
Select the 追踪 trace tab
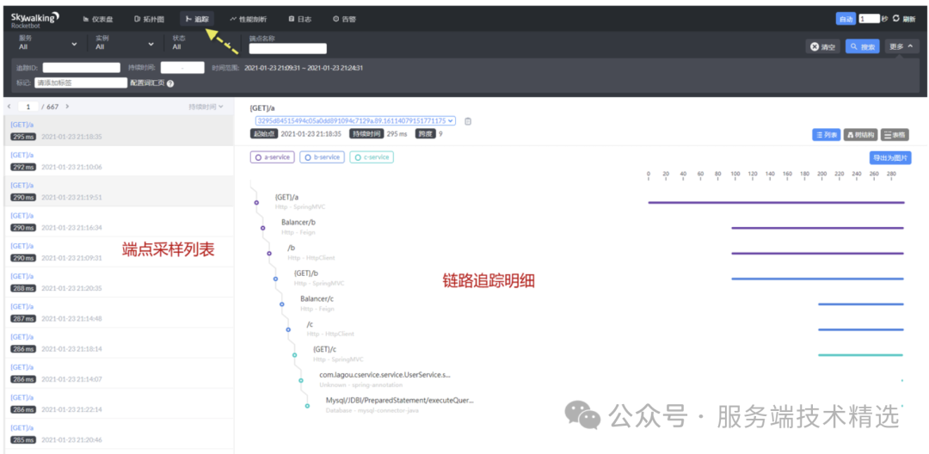[x=197, y=19]
